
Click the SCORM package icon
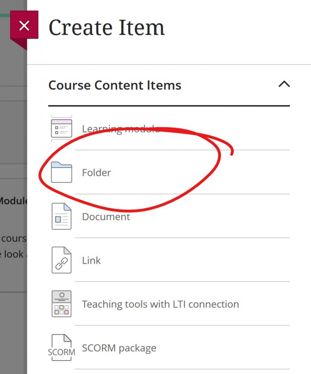point(61,347)
